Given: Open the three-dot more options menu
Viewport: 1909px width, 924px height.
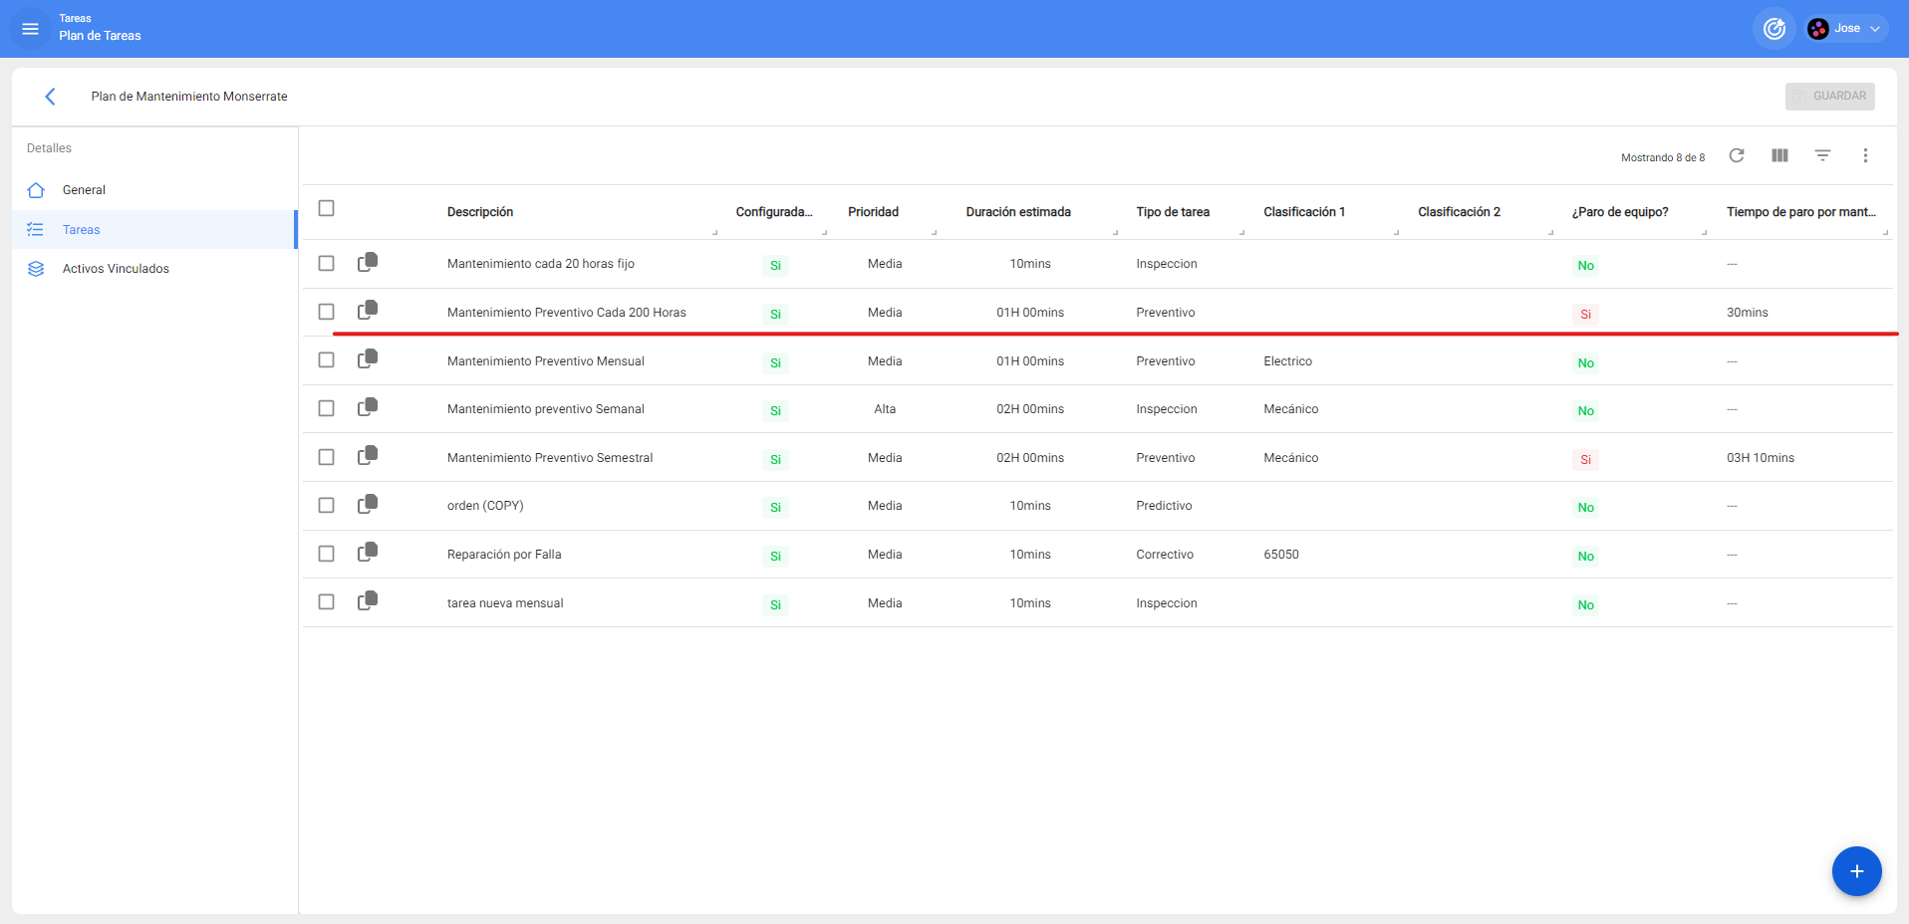Looking at the screenshot, I should point(1865,155).
